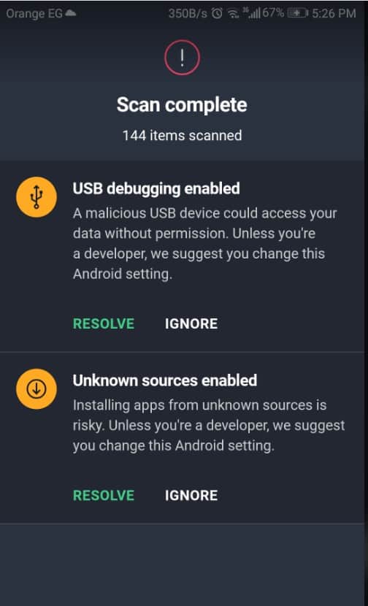368x606 pixels.
Task: Tap the cloud icon beside Orange EG
Action: (x=70, y=13)
